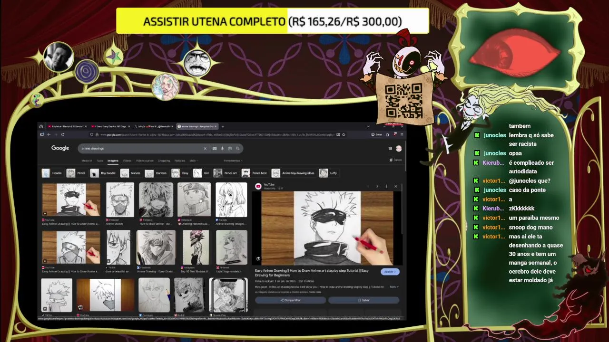Expand description with 'Mais' in preview panel
Screen dimensions: 609x342
(x=394, y=287)
